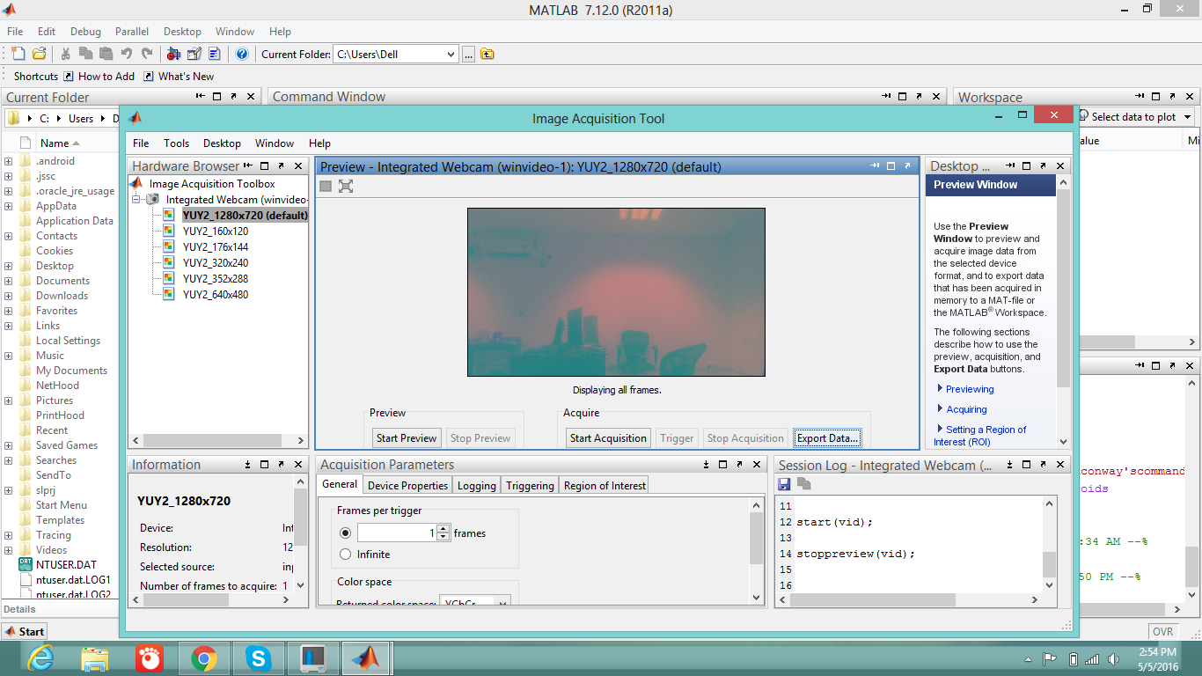The height and width of the screenshot is (676, 1202).
Task: Click What's New shortcut
Action: point(179,77)
